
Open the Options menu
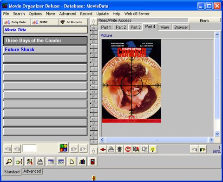(35, 13)
